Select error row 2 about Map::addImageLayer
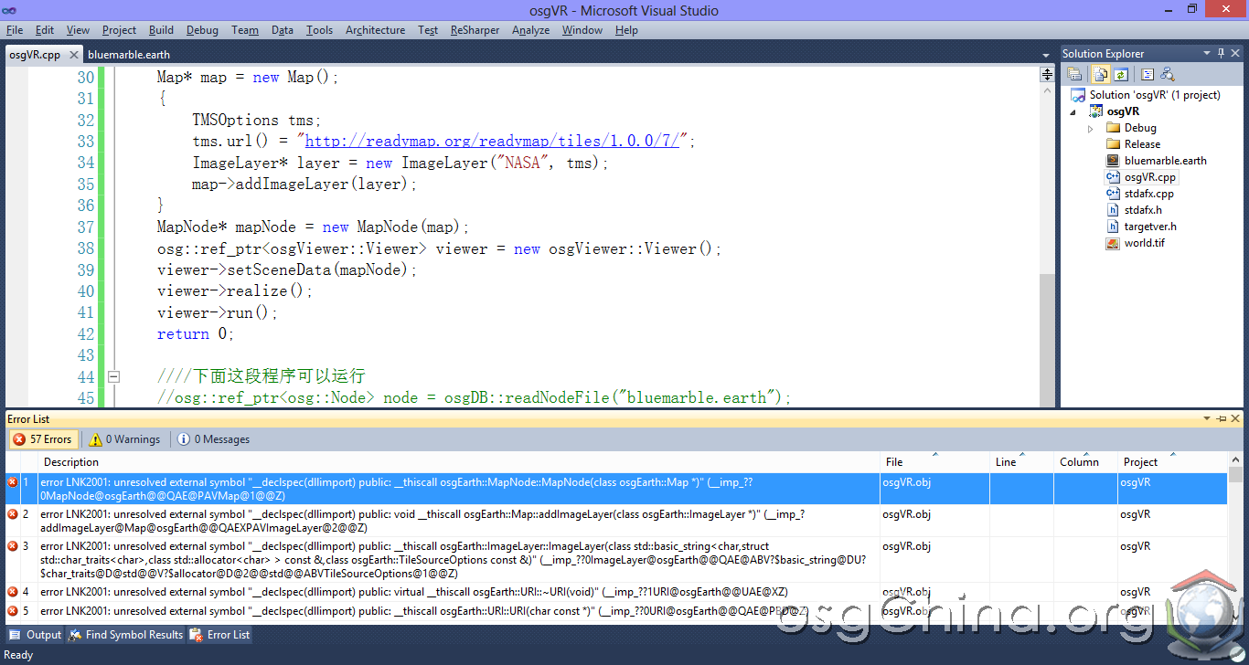Viewport: 1249px width, 665px height. click(x=616, y=521)
